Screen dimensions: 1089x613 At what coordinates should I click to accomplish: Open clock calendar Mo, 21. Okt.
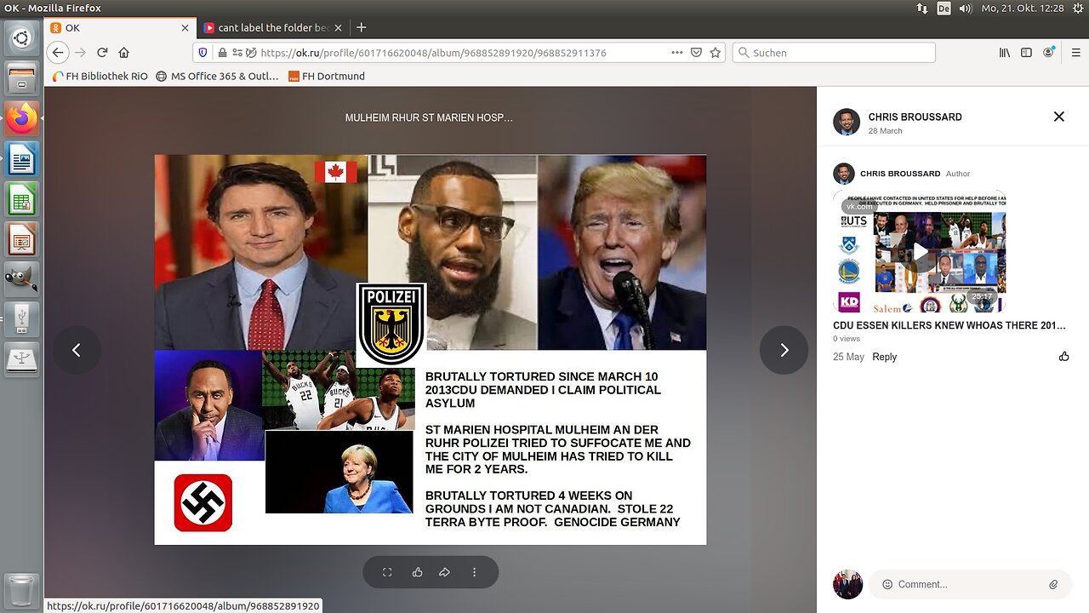(x=1022, y=9)
